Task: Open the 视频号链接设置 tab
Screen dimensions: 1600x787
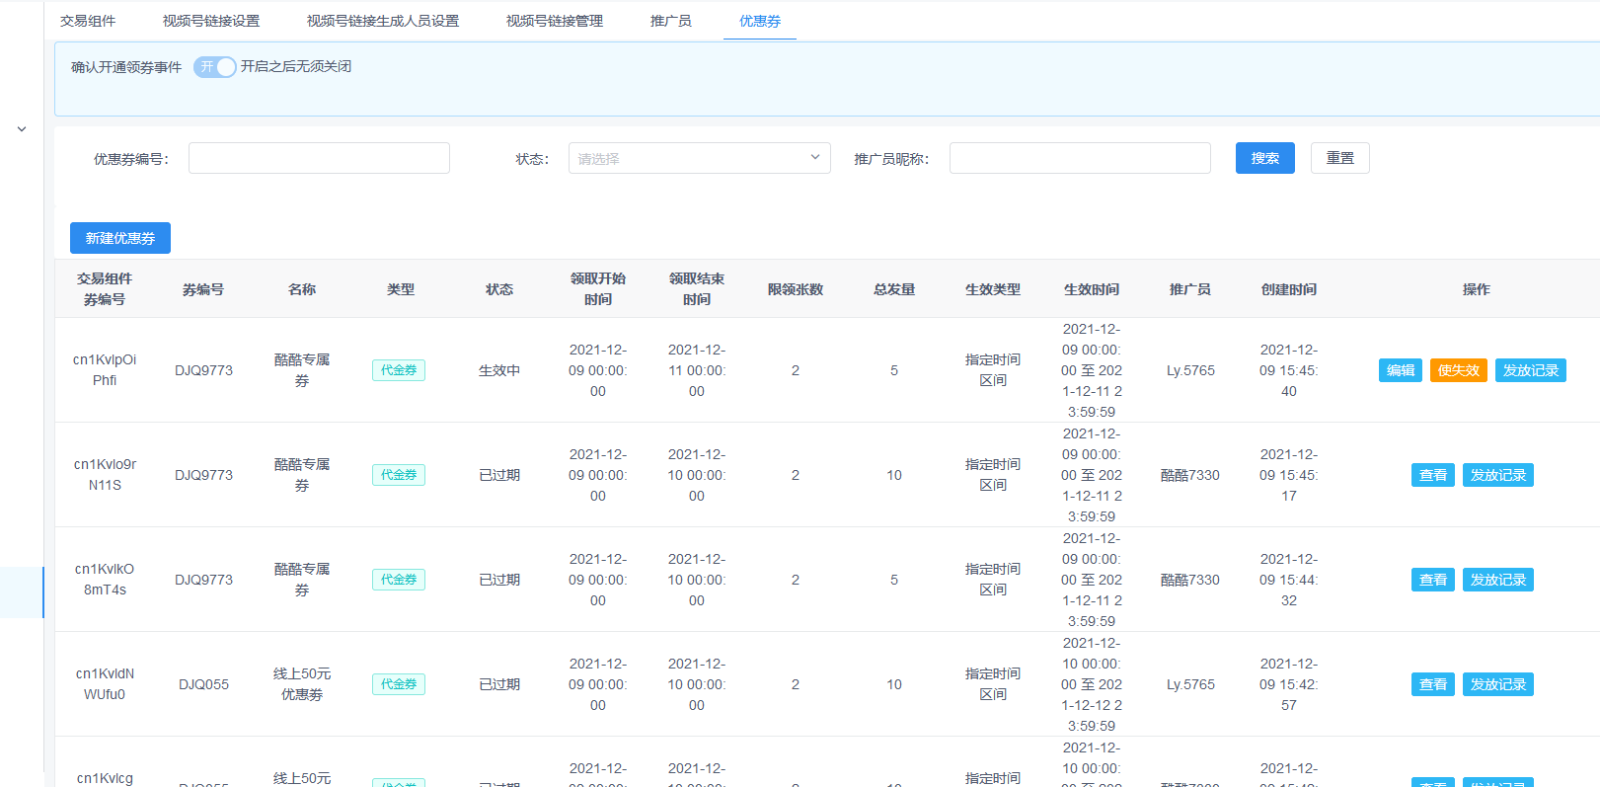Action: (211, 21)
